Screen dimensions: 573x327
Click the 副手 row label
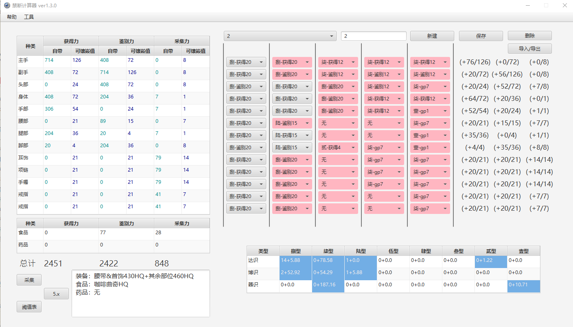pos(23,72)
